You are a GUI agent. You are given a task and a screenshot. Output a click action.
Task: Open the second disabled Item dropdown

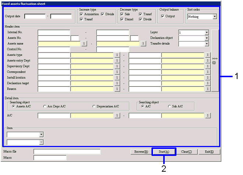[x=41, y=142]
